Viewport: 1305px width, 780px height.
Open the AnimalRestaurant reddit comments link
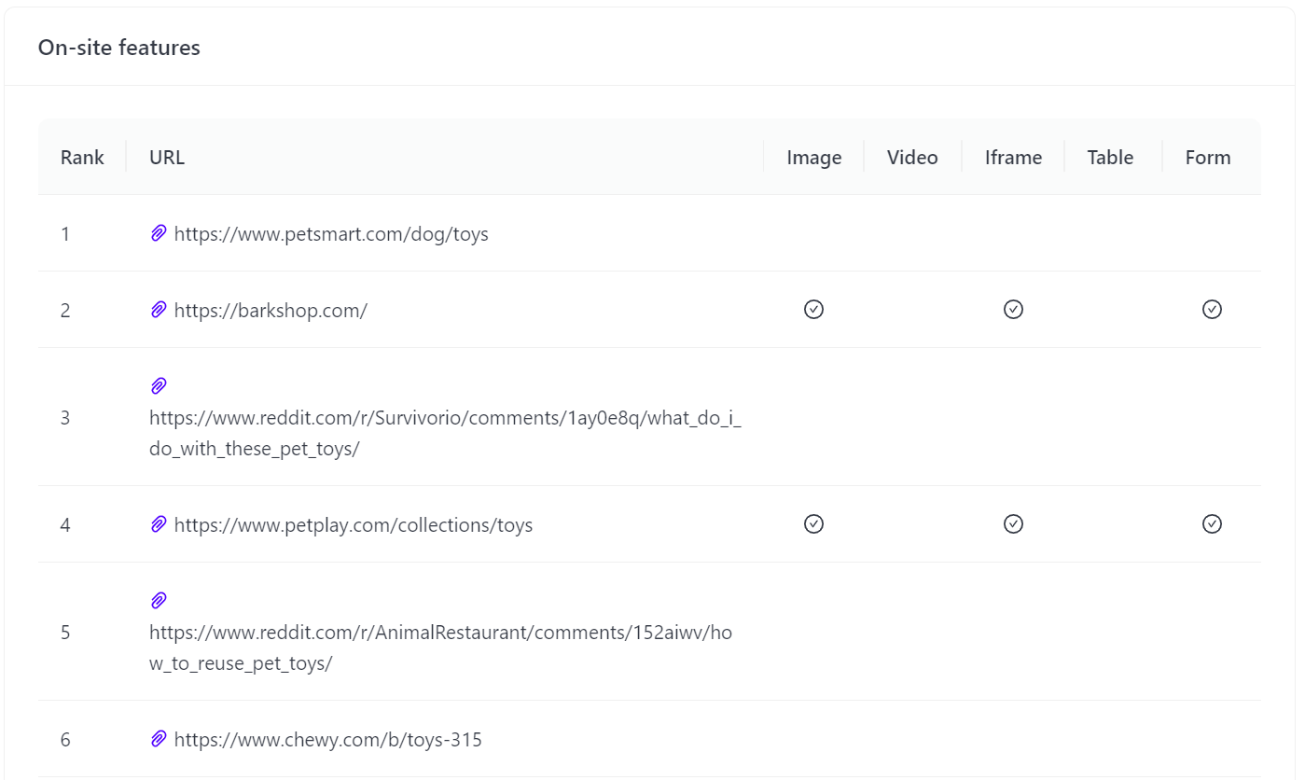click(440, 648)
